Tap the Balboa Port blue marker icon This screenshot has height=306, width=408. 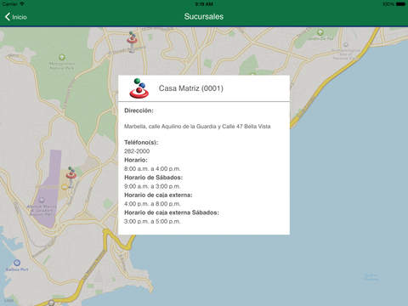(x=17, y=263)
